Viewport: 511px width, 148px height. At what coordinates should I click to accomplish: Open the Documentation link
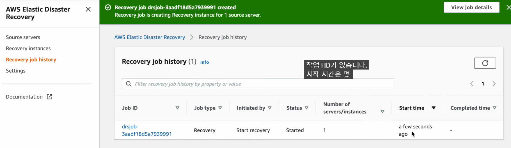click(24, 97)
